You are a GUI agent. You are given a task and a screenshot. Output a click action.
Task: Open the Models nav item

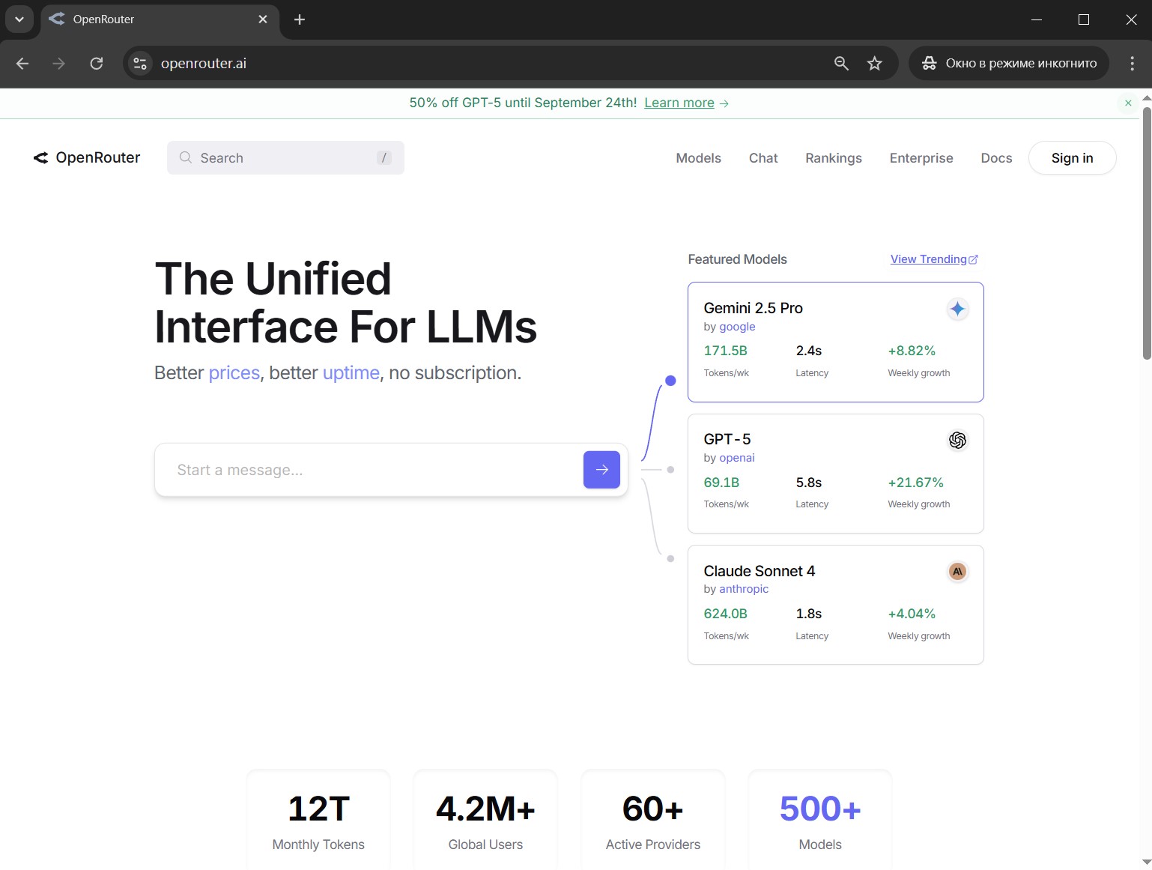tap(698, 158)
